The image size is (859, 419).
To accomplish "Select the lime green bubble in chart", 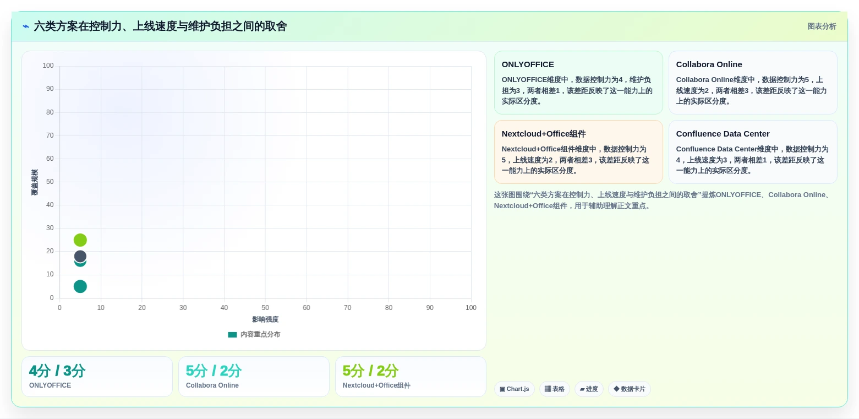I will [80, 240].
